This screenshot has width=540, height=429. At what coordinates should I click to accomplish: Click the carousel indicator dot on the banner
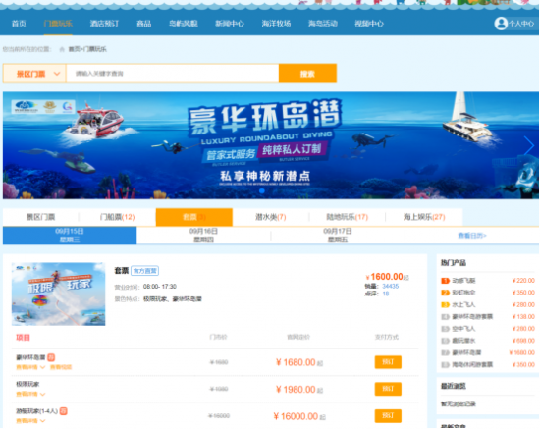pyautogui.click(x=262, y=190)
